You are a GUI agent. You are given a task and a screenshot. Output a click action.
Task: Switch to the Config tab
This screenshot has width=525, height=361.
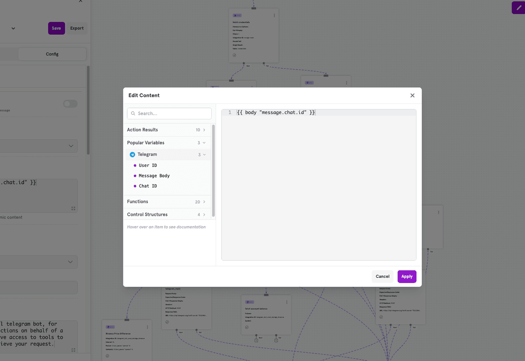pyautogui.click(x=52, y=53)
